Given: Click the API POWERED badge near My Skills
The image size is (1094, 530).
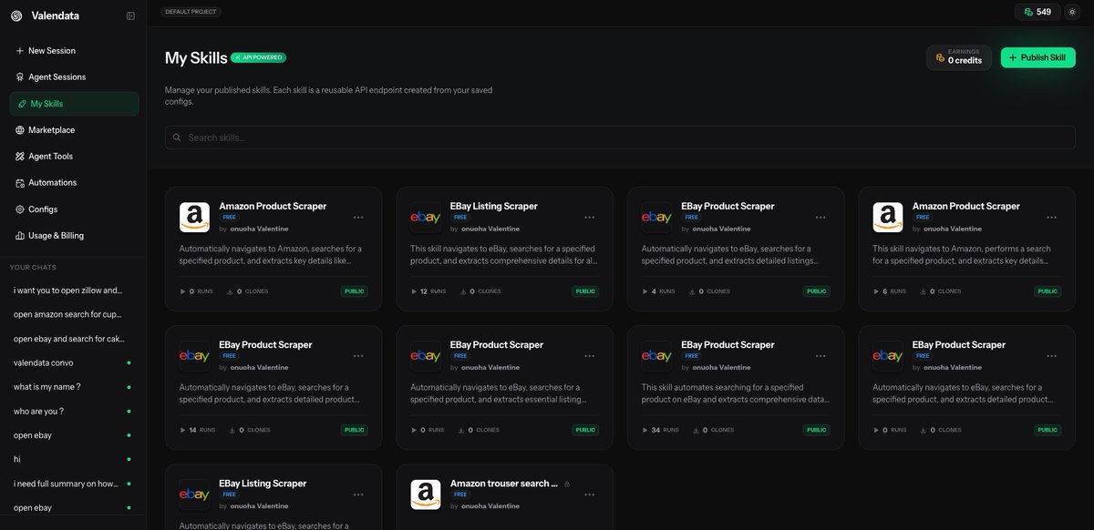Looking at the screenshot, I should [x=259, y=57].
